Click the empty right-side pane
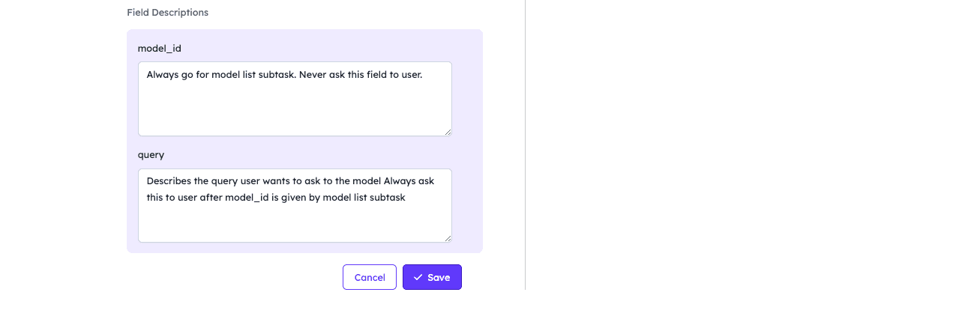Viewport: 977px width, 328px height. click(x=750, y=150)
